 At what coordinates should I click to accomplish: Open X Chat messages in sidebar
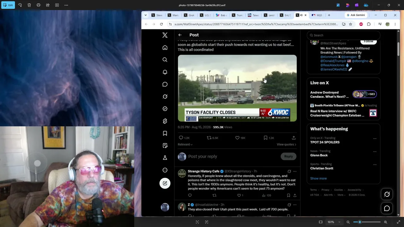coord(165,84)
